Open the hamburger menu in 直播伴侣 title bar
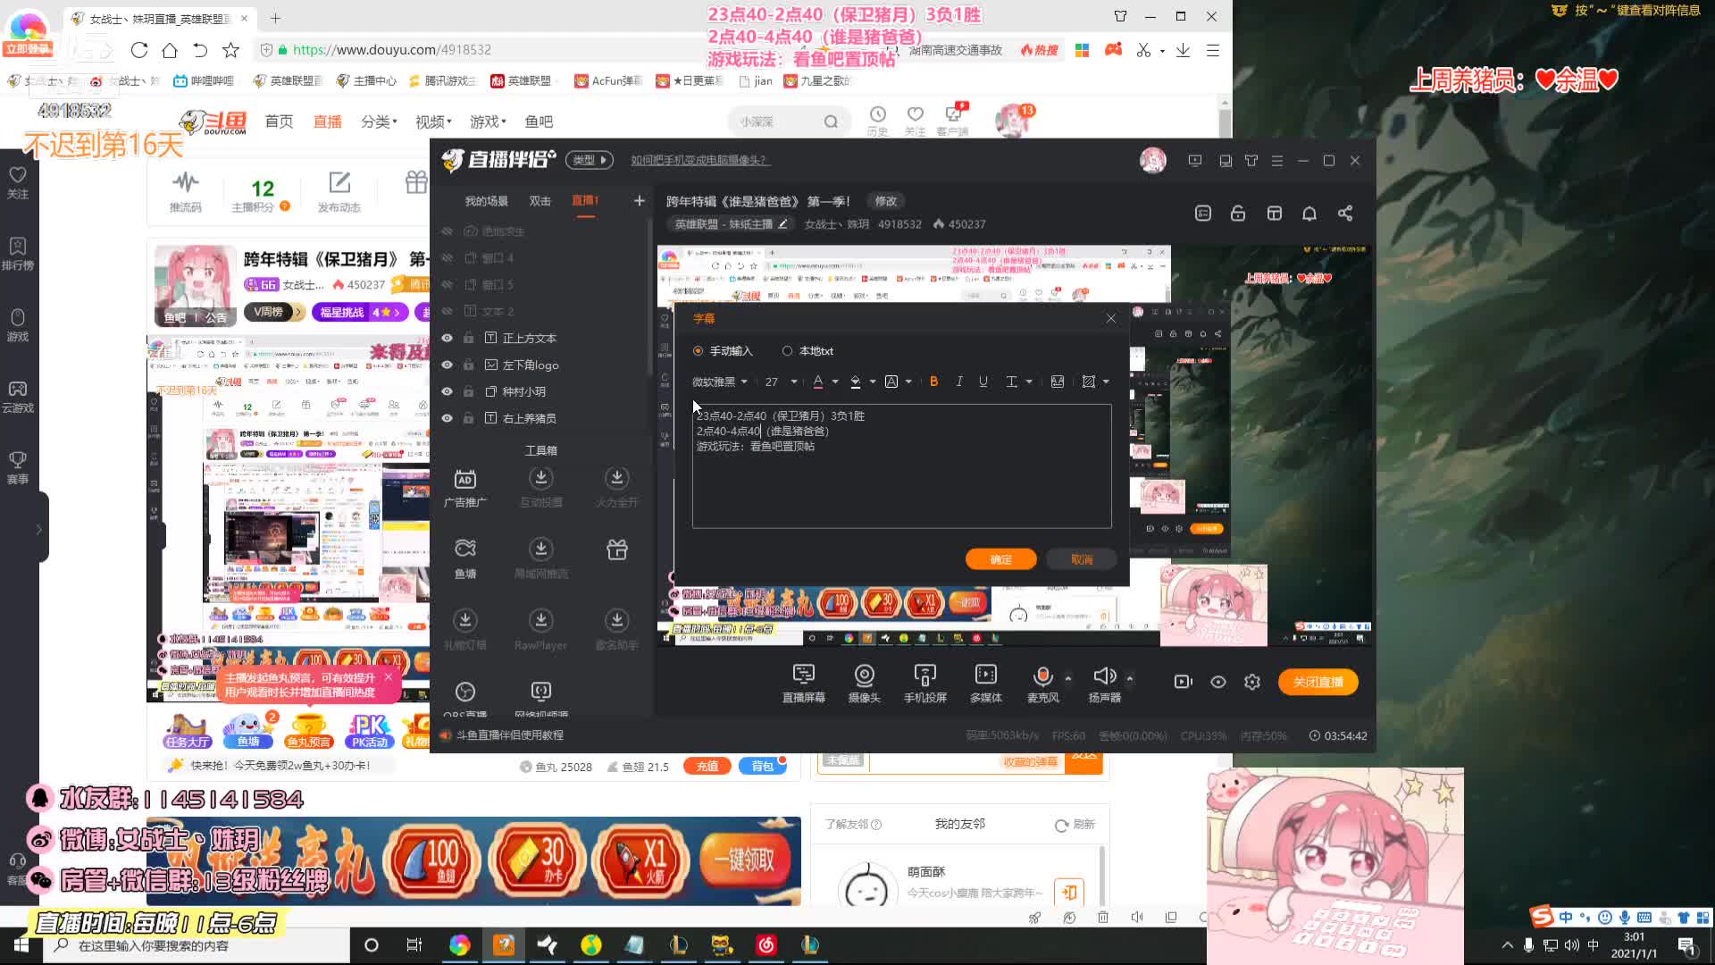 pyautogui.click(x=1277, y=161)
